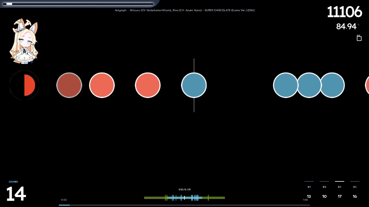This screenshot has width=369, height=207.
Task: Click the fox-eared mascot character
Action: click(x=25, y=41)
